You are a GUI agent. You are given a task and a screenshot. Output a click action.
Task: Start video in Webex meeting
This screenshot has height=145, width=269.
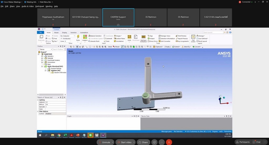125,142
